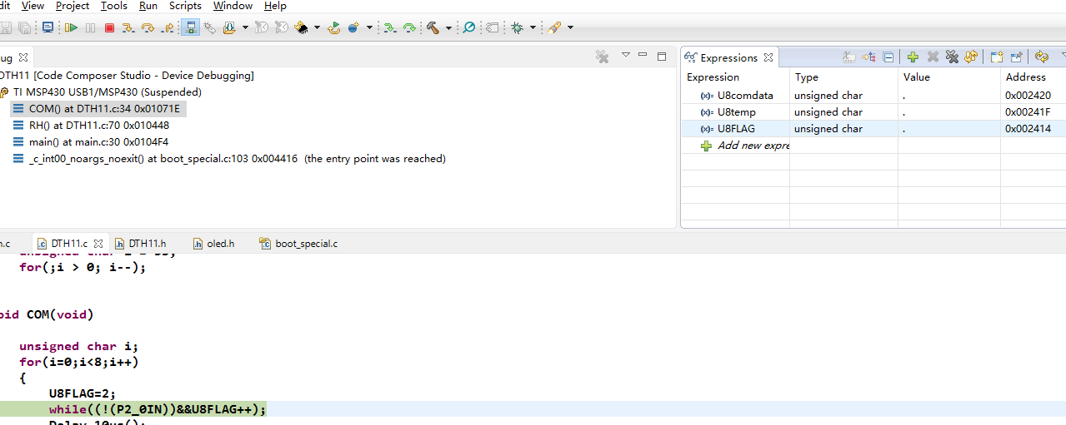Toggle the Show Logical Structure icon in Expressions
The height and width of the screenshot is (425, 1066).
869,57
